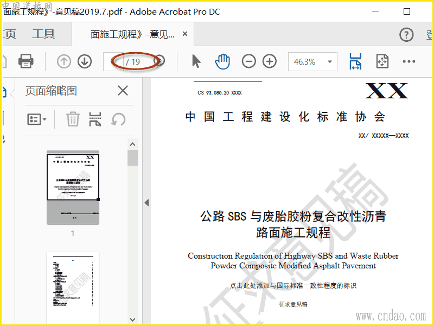Go to previous page with up arrow
The height and width of the screenshot is (326, 434).
64,61
